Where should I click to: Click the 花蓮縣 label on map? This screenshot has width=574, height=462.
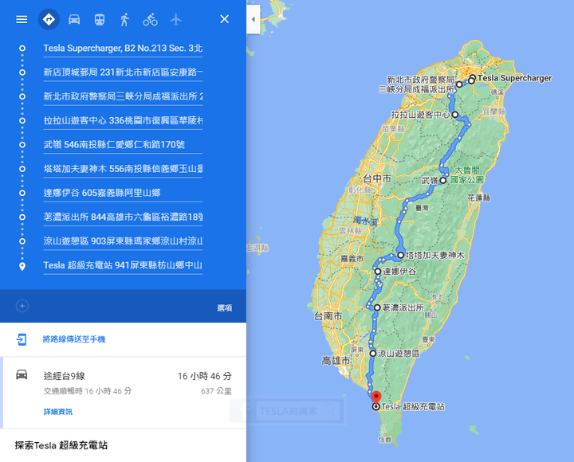pyautogui.click(x=479, y=198)
